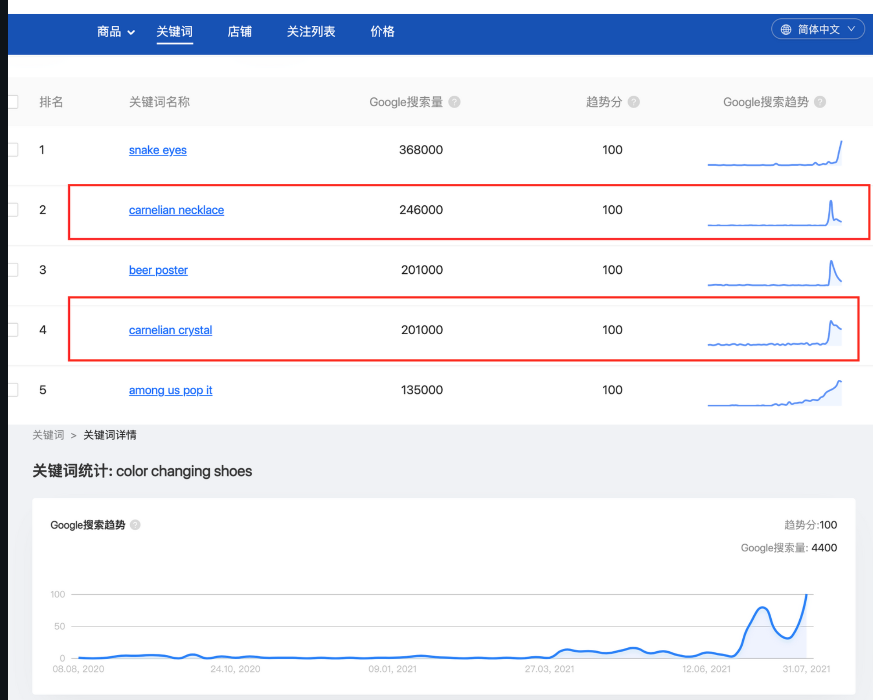Check the beer poster row checkbox

tap(13, 270)
